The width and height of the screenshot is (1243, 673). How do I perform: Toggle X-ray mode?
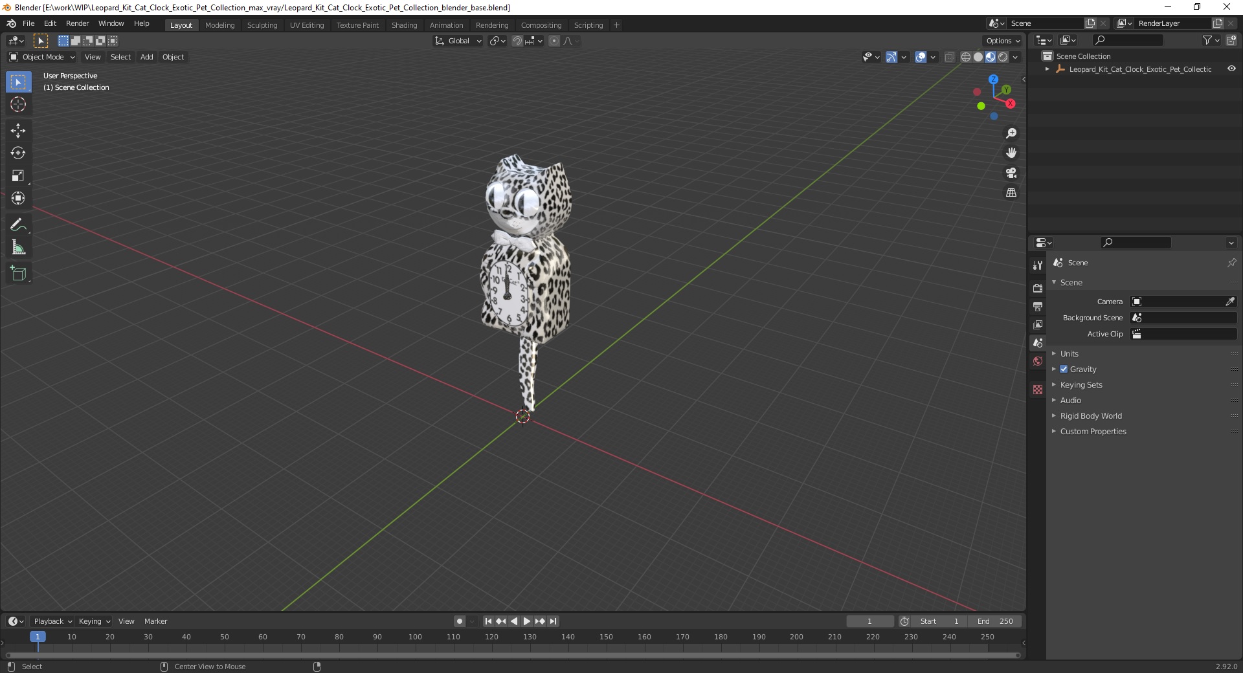949,57
